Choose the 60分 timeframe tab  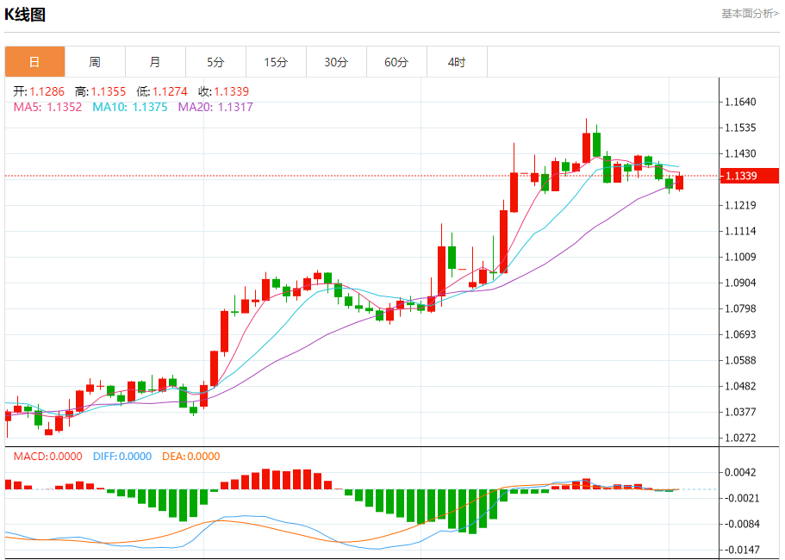click(396, 62)
